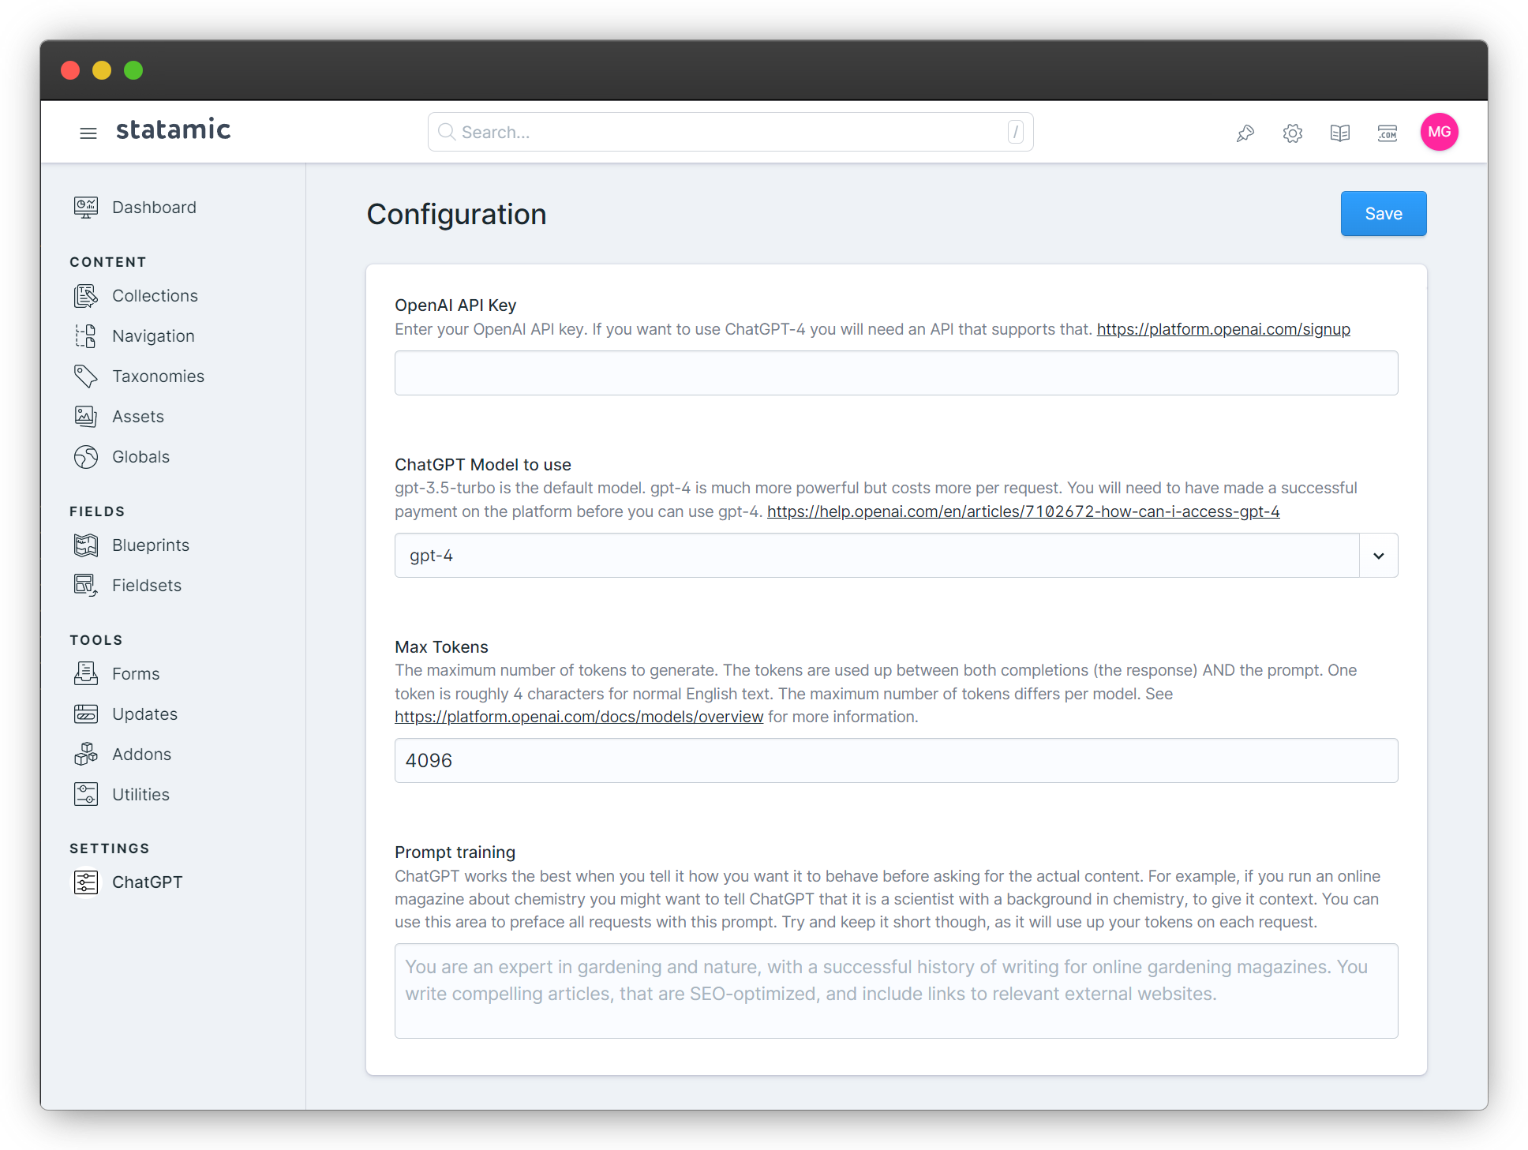Click the Save configuration button

coord(1380,212)
